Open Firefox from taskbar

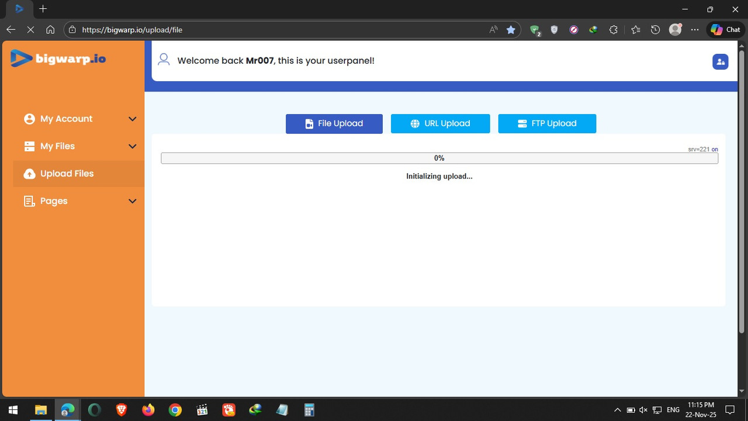click(148, 410)
